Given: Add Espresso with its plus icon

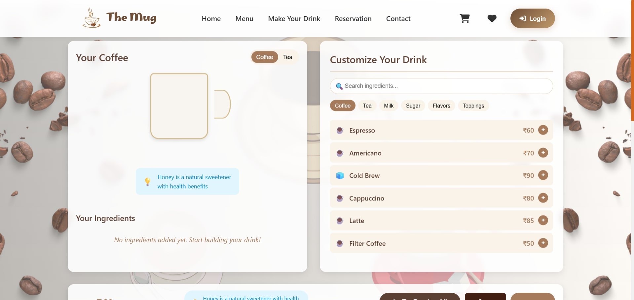Looking at the screenshot, I should [x=543, y=130].
